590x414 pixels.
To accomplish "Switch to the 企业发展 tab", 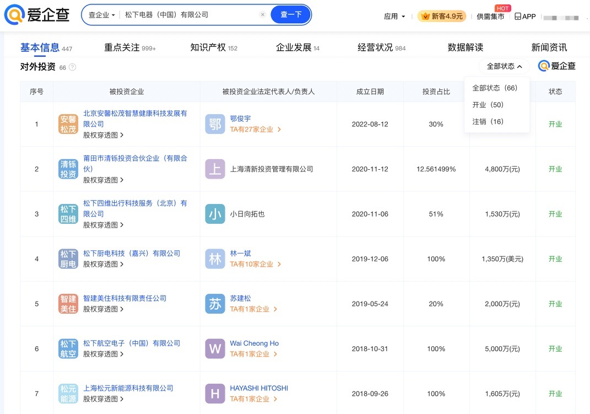I will (297, 48).
